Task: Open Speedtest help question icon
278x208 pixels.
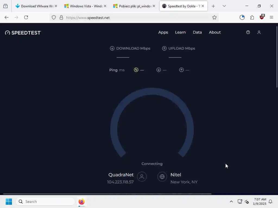Action: click(248, 32)
